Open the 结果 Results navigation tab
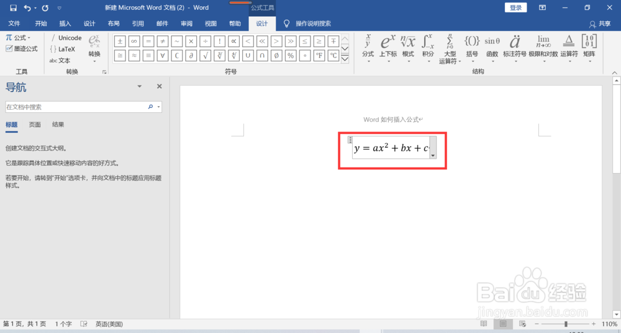Screen dimensions: 621x333 58,125
